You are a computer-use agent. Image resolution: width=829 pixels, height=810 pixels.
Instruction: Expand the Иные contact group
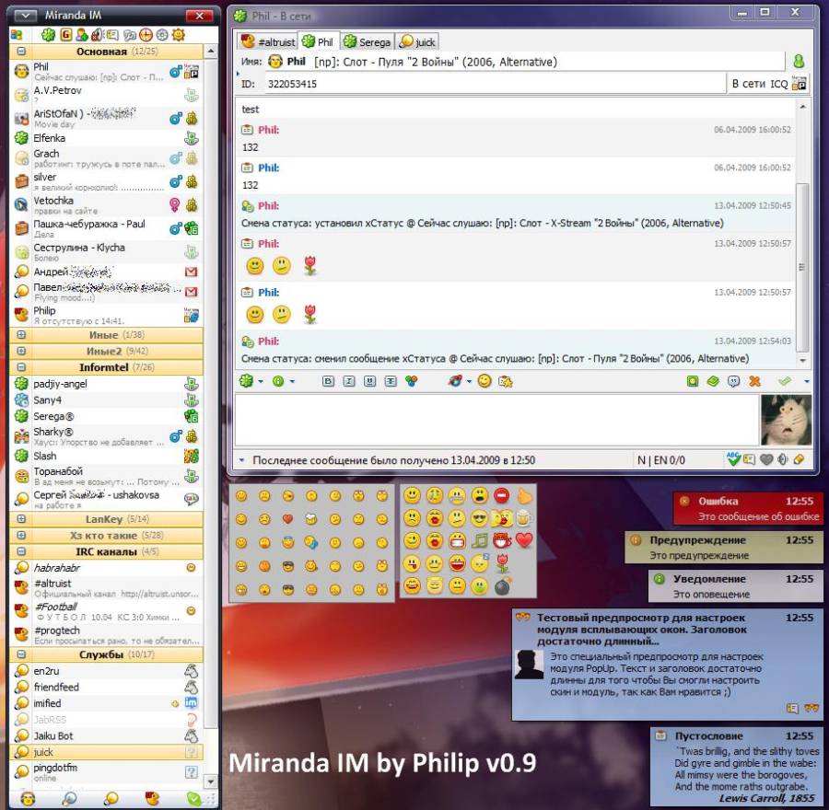click(x=21, y=334)
